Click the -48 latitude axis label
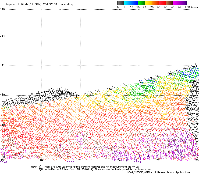Screen dimensions: 199x174 (x=2, y=125)
